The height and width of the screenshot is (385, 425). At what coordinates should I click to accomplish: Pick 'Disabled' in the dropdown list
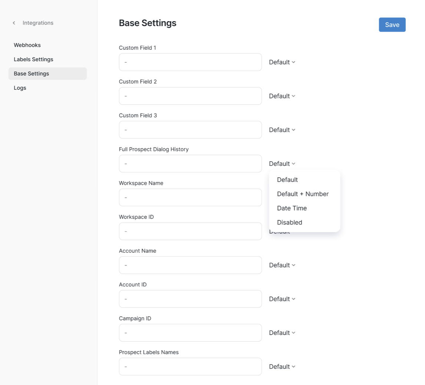click(x=290, y=223)
